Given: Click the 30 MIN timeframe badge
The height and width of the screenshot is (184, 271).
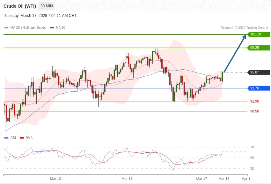Looking at the screenshot, I should [x=47, y=6].
